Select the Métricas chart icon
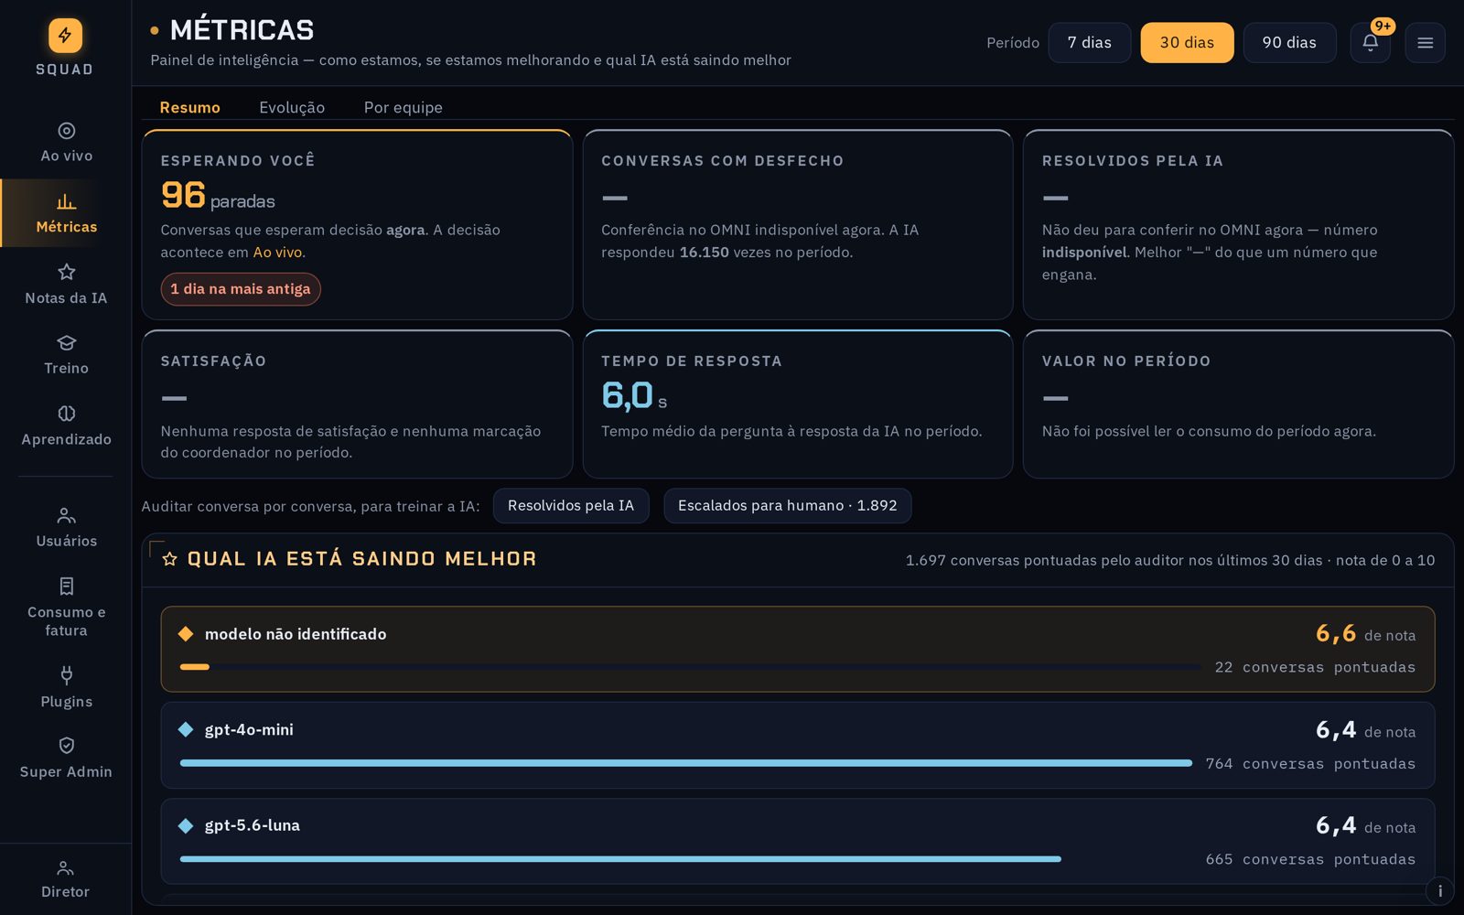1464x915 pixels. pos(66,201)
